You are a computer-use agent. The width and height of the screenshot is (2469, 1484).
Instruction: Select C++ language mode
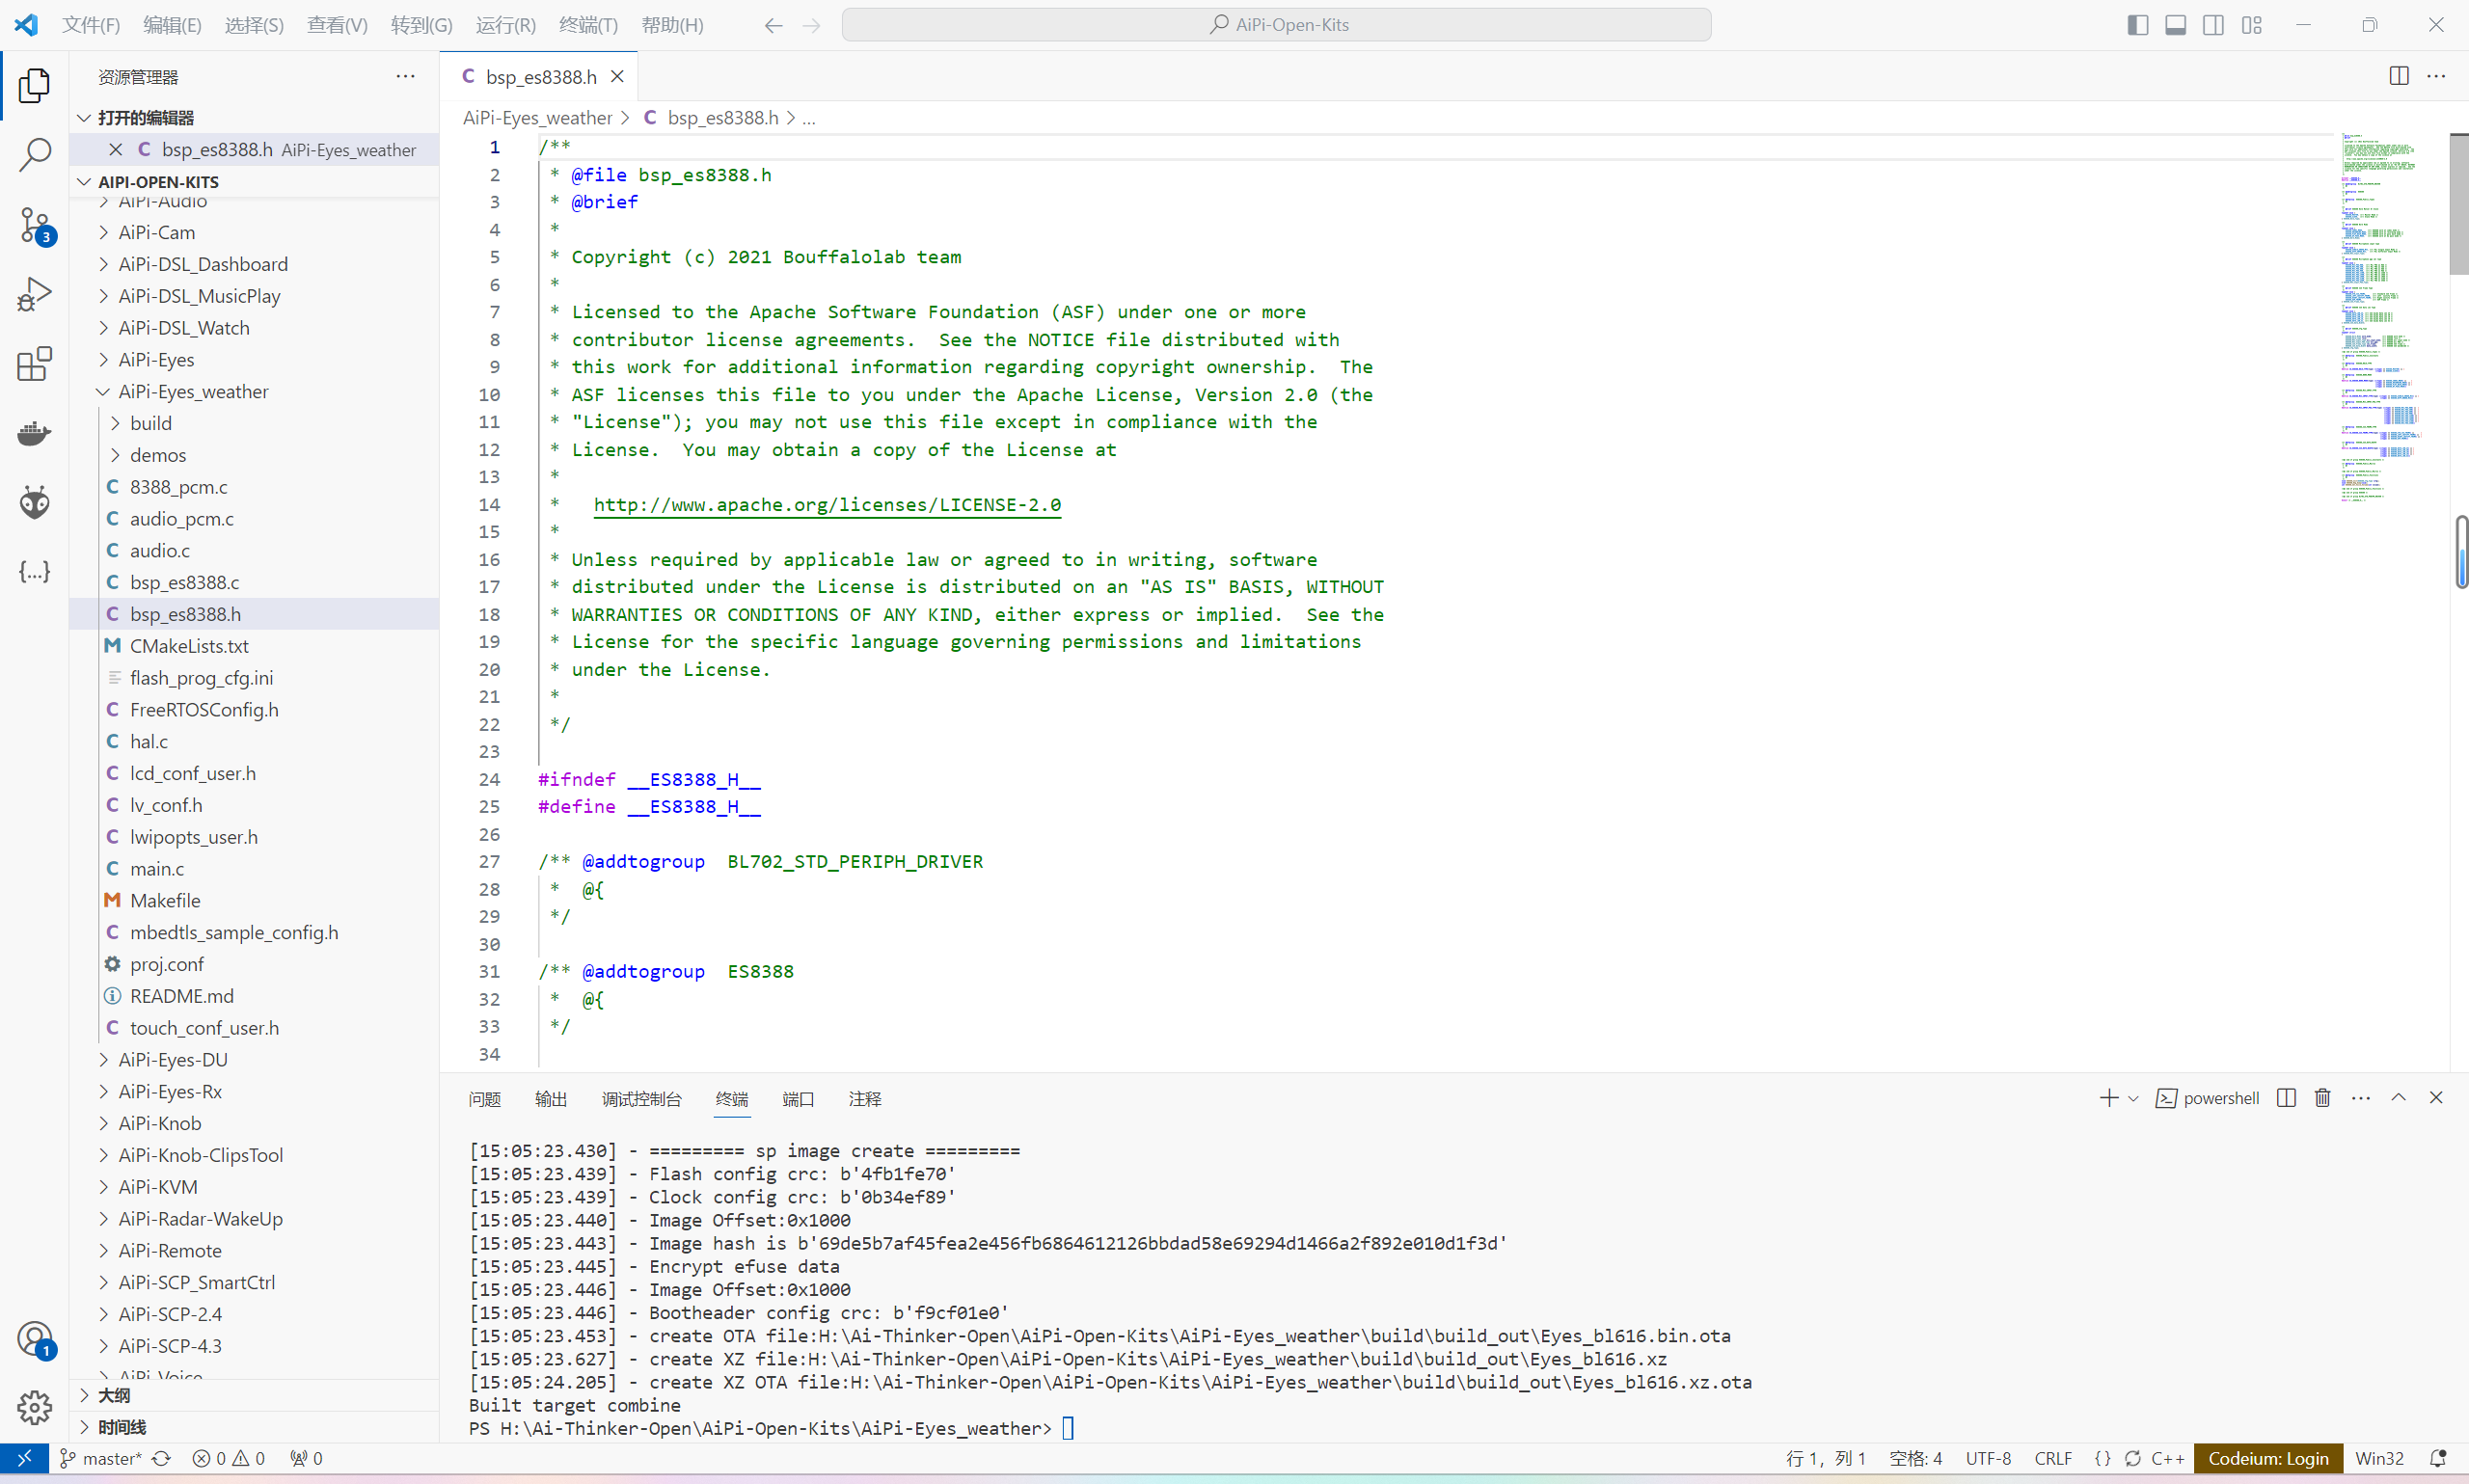2168,1458
